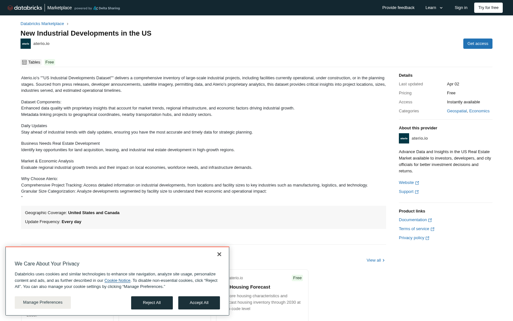The height and width of the screenshot is (321, 513).
Task: Open the Marketplace header link
Action: [x=60, y=8]
